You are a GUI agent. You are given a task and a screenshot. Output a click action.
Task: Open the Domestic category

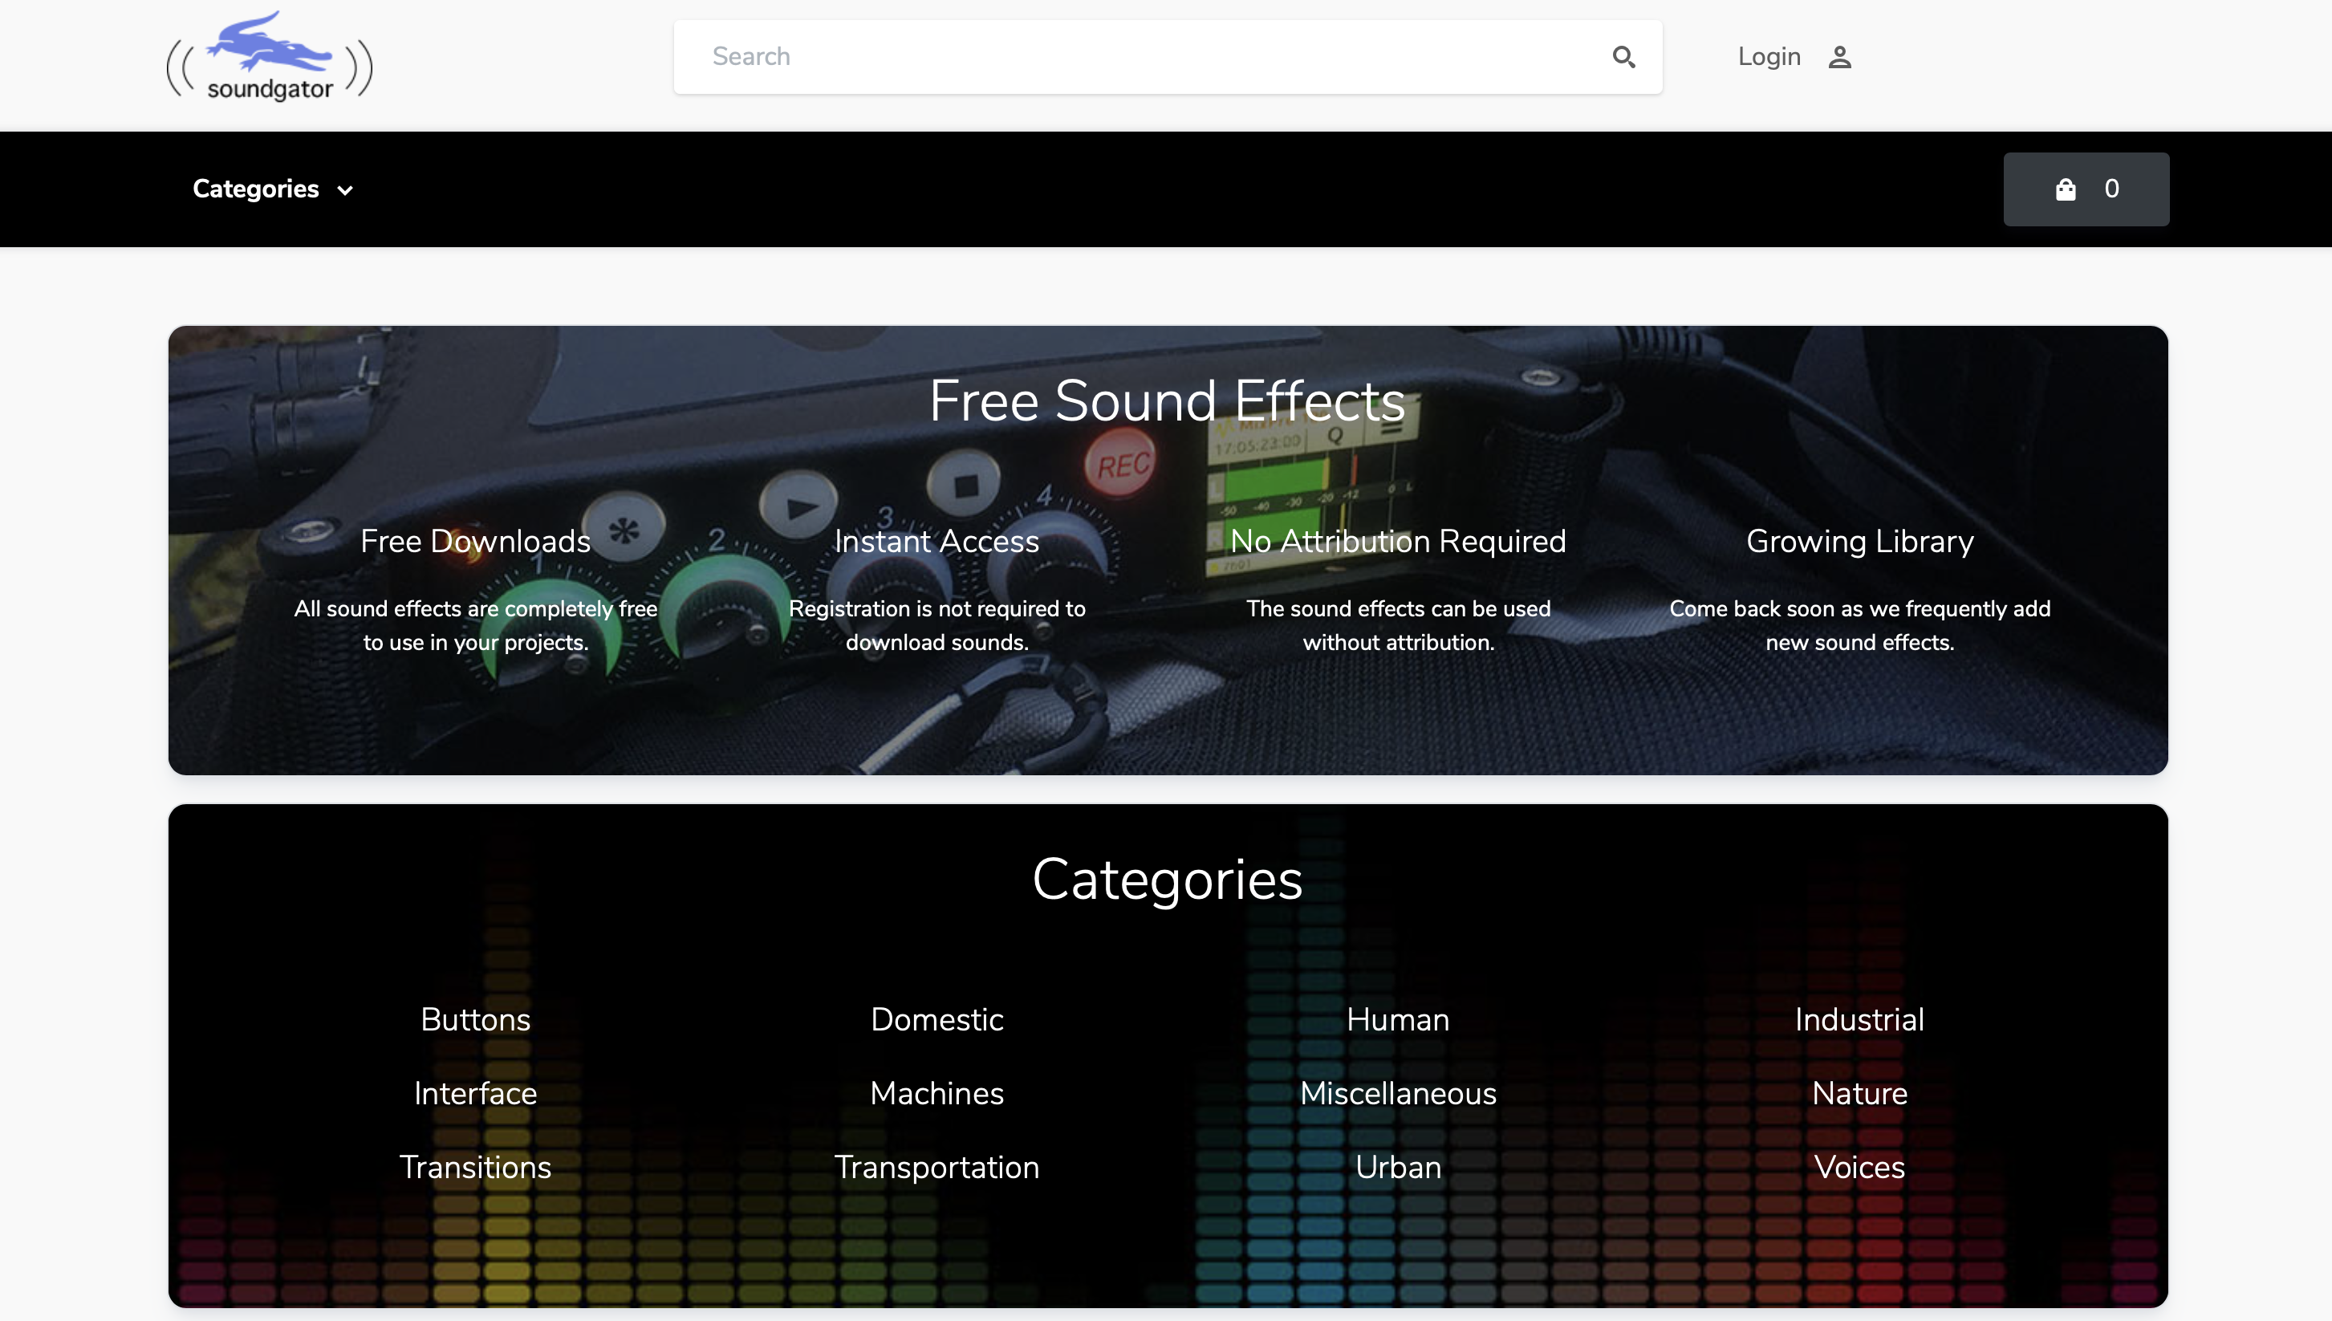pyautogui.click(x=937, y=1019)
